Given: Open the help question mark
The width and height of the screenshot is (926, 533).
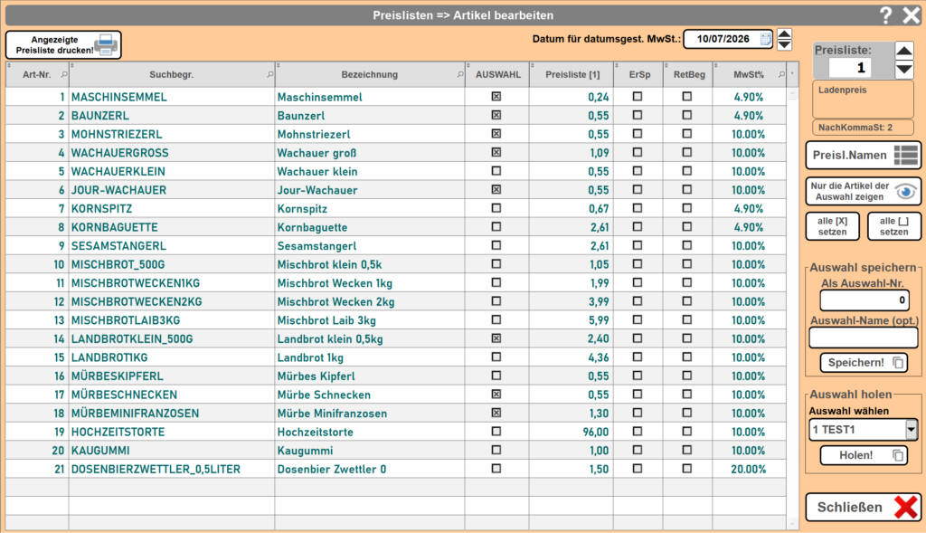Looking at the screenshot, I should (x=885, y=14).
